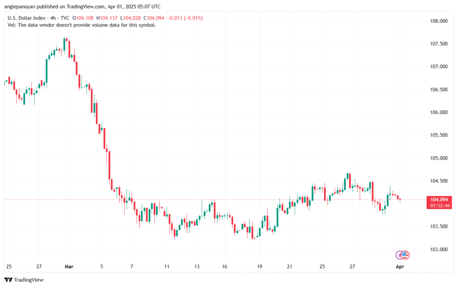
Task: Click the 108.000 price axis label
Action: pos(437,21)
